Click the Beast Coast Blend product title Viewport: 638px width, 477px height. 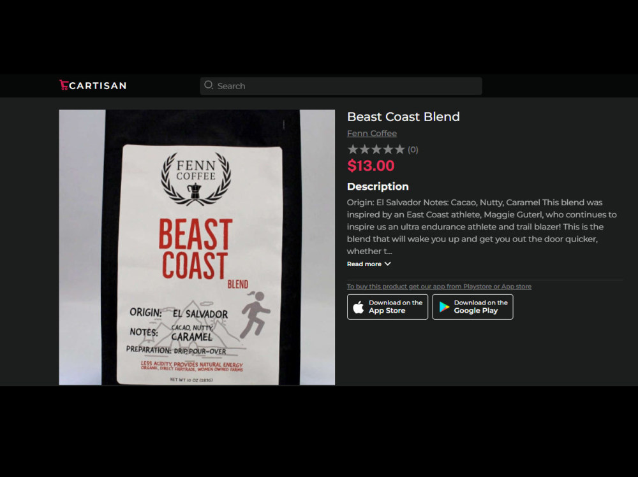(403, 117)
